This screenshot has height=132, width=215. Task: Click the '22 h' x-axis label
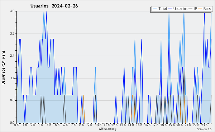[196, 125]
